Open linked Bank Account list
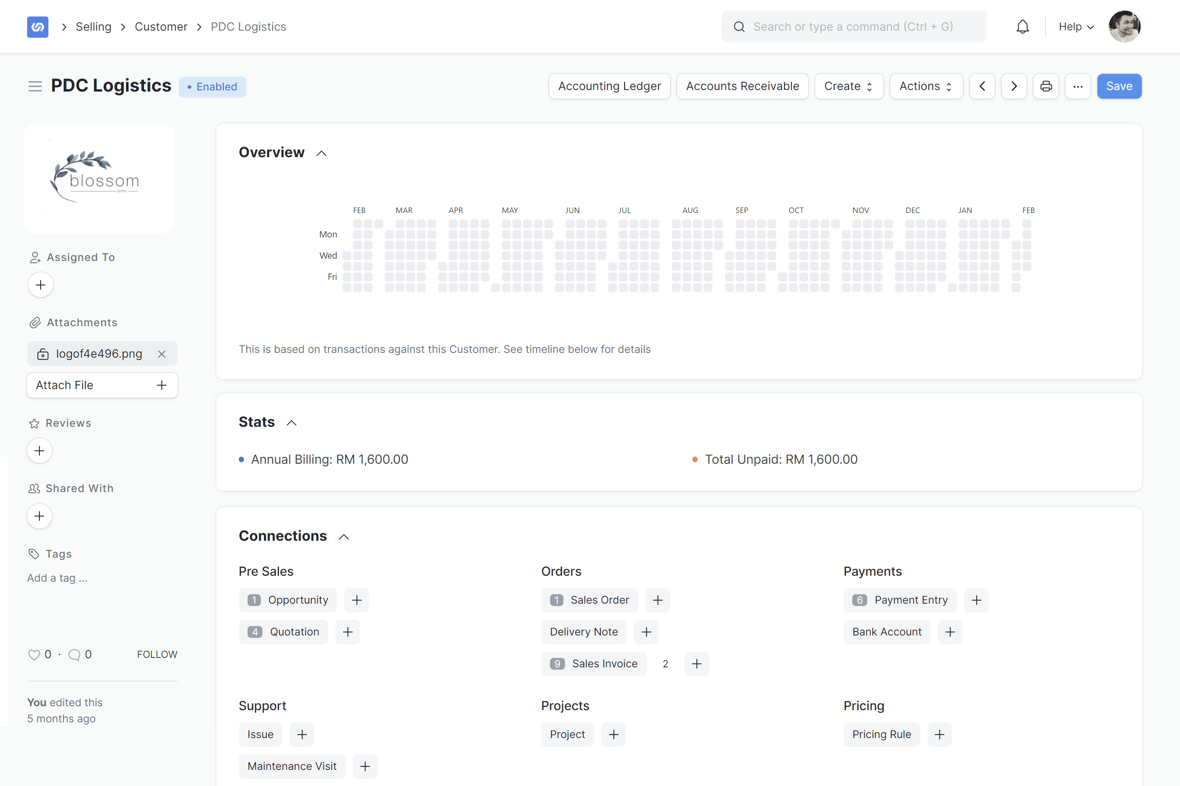1180x786 pixels. tap(887, 632)
